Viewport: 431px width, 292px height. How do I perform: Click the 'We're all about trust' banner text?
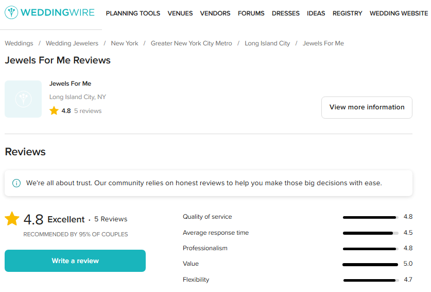coord(204,183)
